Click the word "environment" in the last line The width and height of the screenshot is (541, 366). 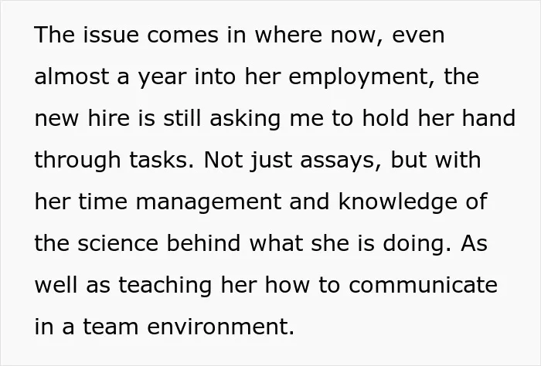pyautogui.click(x=220, y=327)
